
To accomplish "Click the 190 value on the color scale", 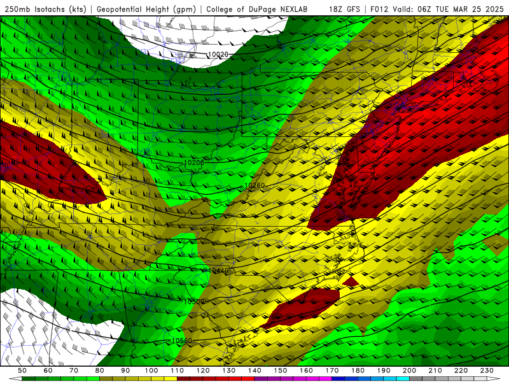I will [x=384, y=371].
